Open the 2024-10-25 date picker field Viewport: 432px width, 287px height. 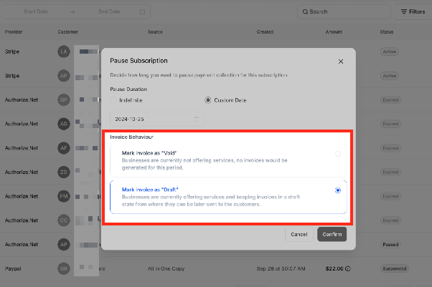point(157,119)
